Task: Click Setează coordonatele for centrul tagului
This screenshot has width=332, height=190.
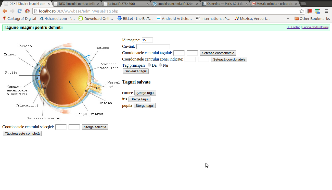Action: [x=218, y=53]
